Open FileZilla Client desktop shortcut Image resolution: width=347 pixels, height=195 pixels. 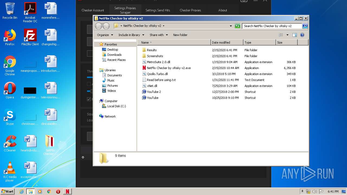pyautogui.click(x=30, y=37)
